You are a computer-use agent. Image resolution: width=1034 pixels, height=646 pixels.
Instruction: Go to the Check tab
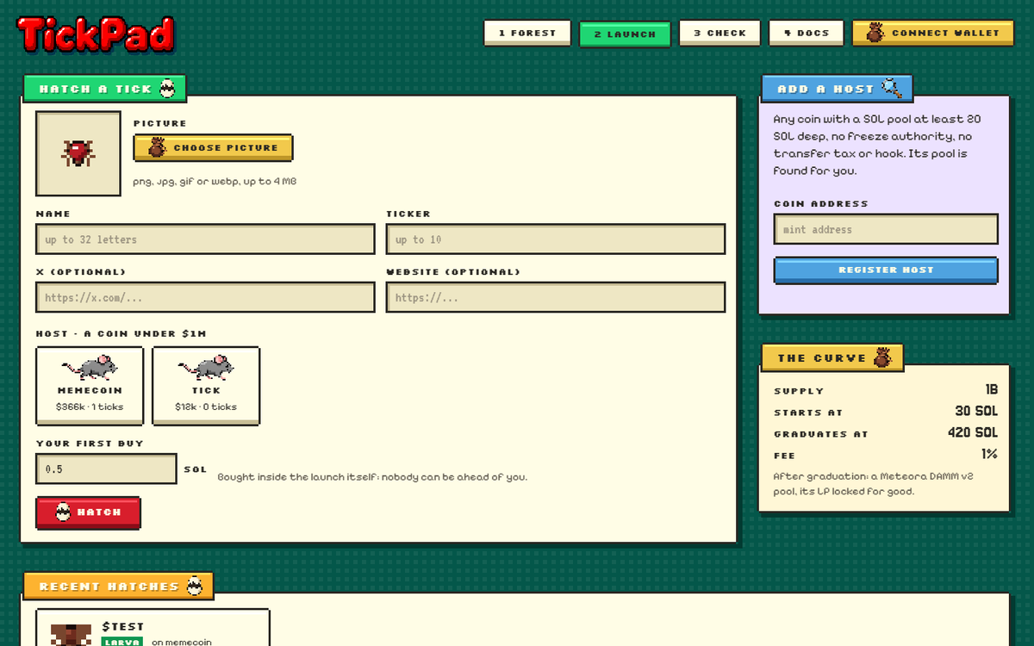(x=719, y=33)
